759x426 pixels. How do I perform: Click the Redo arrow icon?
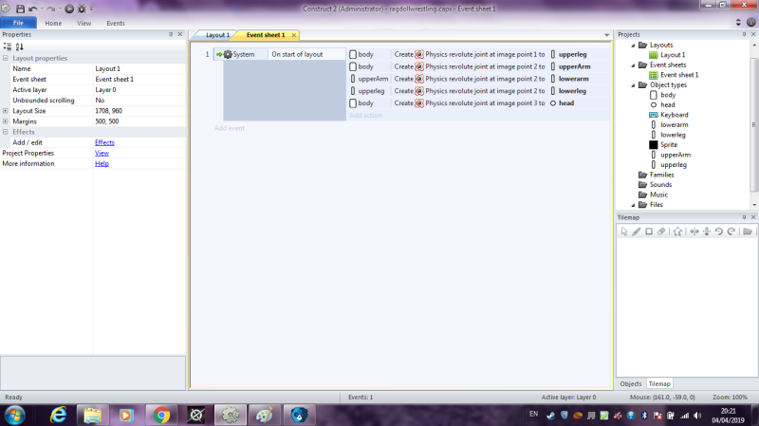click(51, 9)
